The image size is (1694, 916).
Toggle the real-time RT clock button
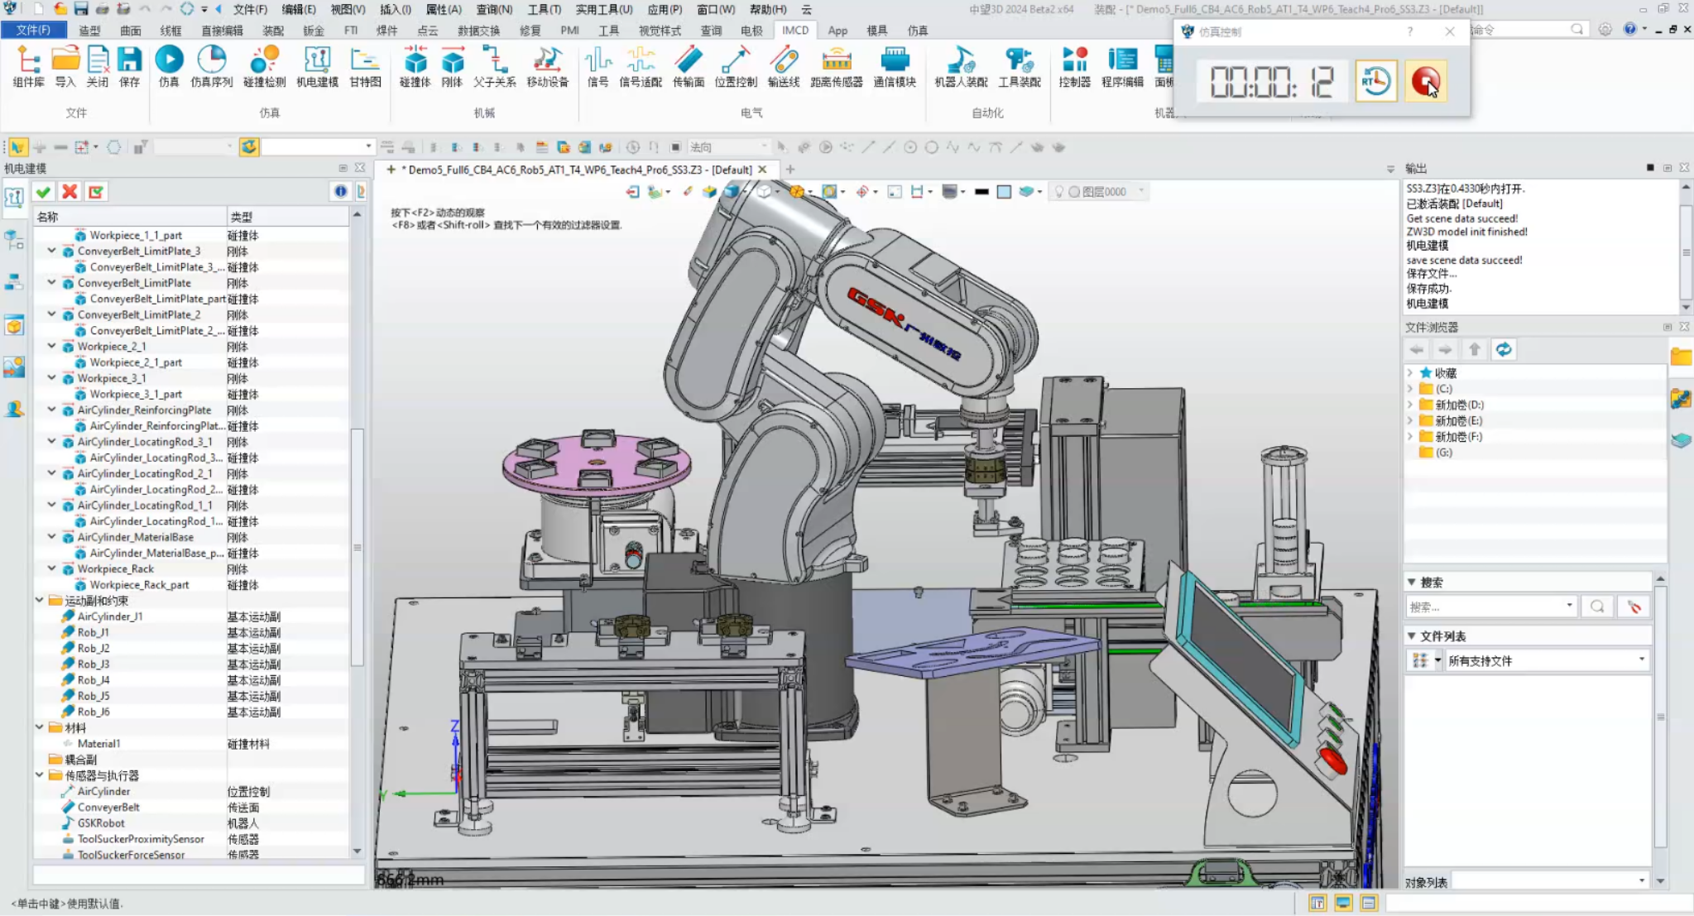[1375, 81]
